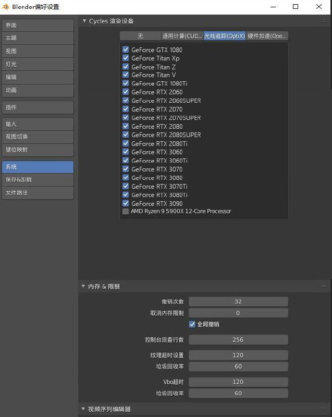This screenshot has width=332, height=417.
Task: Toggle the GeForce Titan V checkbox
Action: 126,75
